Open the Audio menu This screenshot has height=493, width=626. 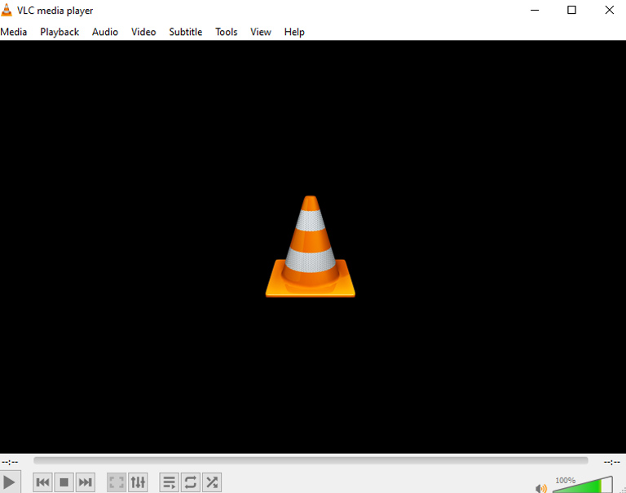click(x=105, y=32)
